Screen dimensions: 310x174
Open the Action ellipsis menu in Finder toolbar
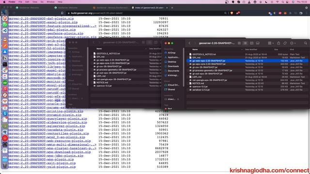(293, 43)
